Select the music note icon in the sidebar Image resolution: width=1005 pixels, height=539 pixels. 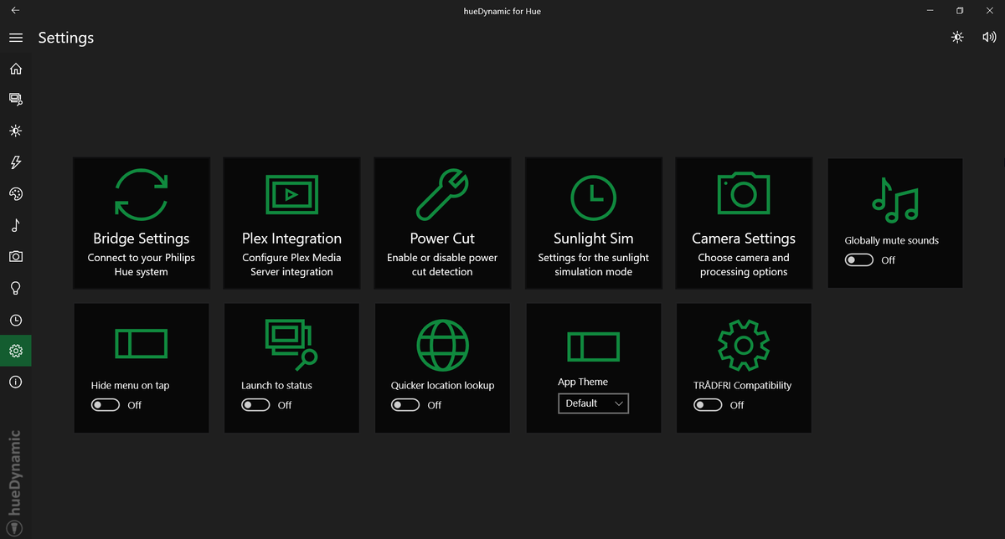click(15, 225)
